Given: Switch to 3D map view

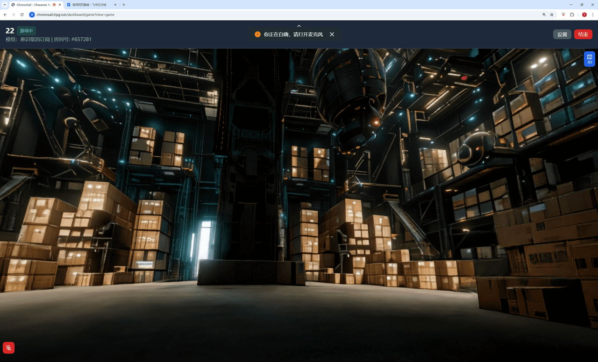Looking at the screenshot, I should [x=589, y=59].
